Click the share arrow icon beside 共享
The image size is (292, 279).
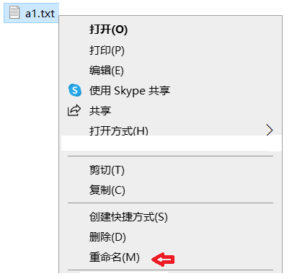click(74, 110)
